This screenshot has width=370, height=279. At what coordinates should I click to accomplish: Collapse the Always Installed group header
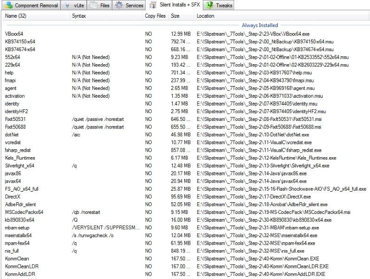click(x=260, y=25)
